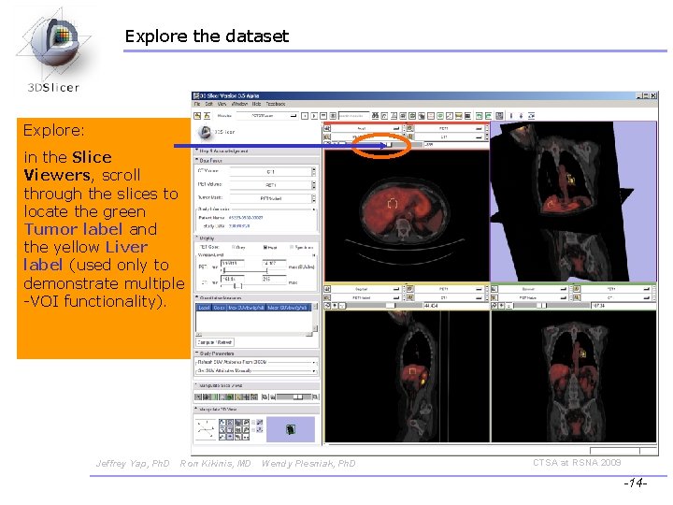Image resolution: width=673 pixels, height=505 pixels.
Task: Open PET1 foreground dropdown in red viewer
Action: tap(449, 128)
